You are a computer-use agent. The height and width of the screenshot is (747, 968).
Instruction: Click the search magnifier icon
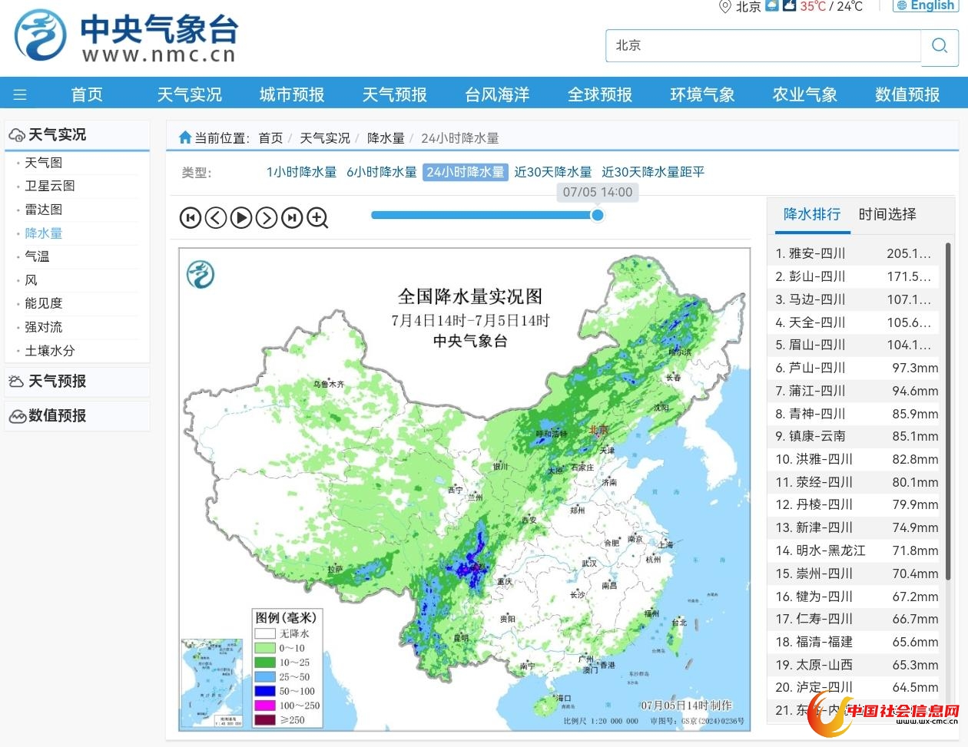[939, 46]
